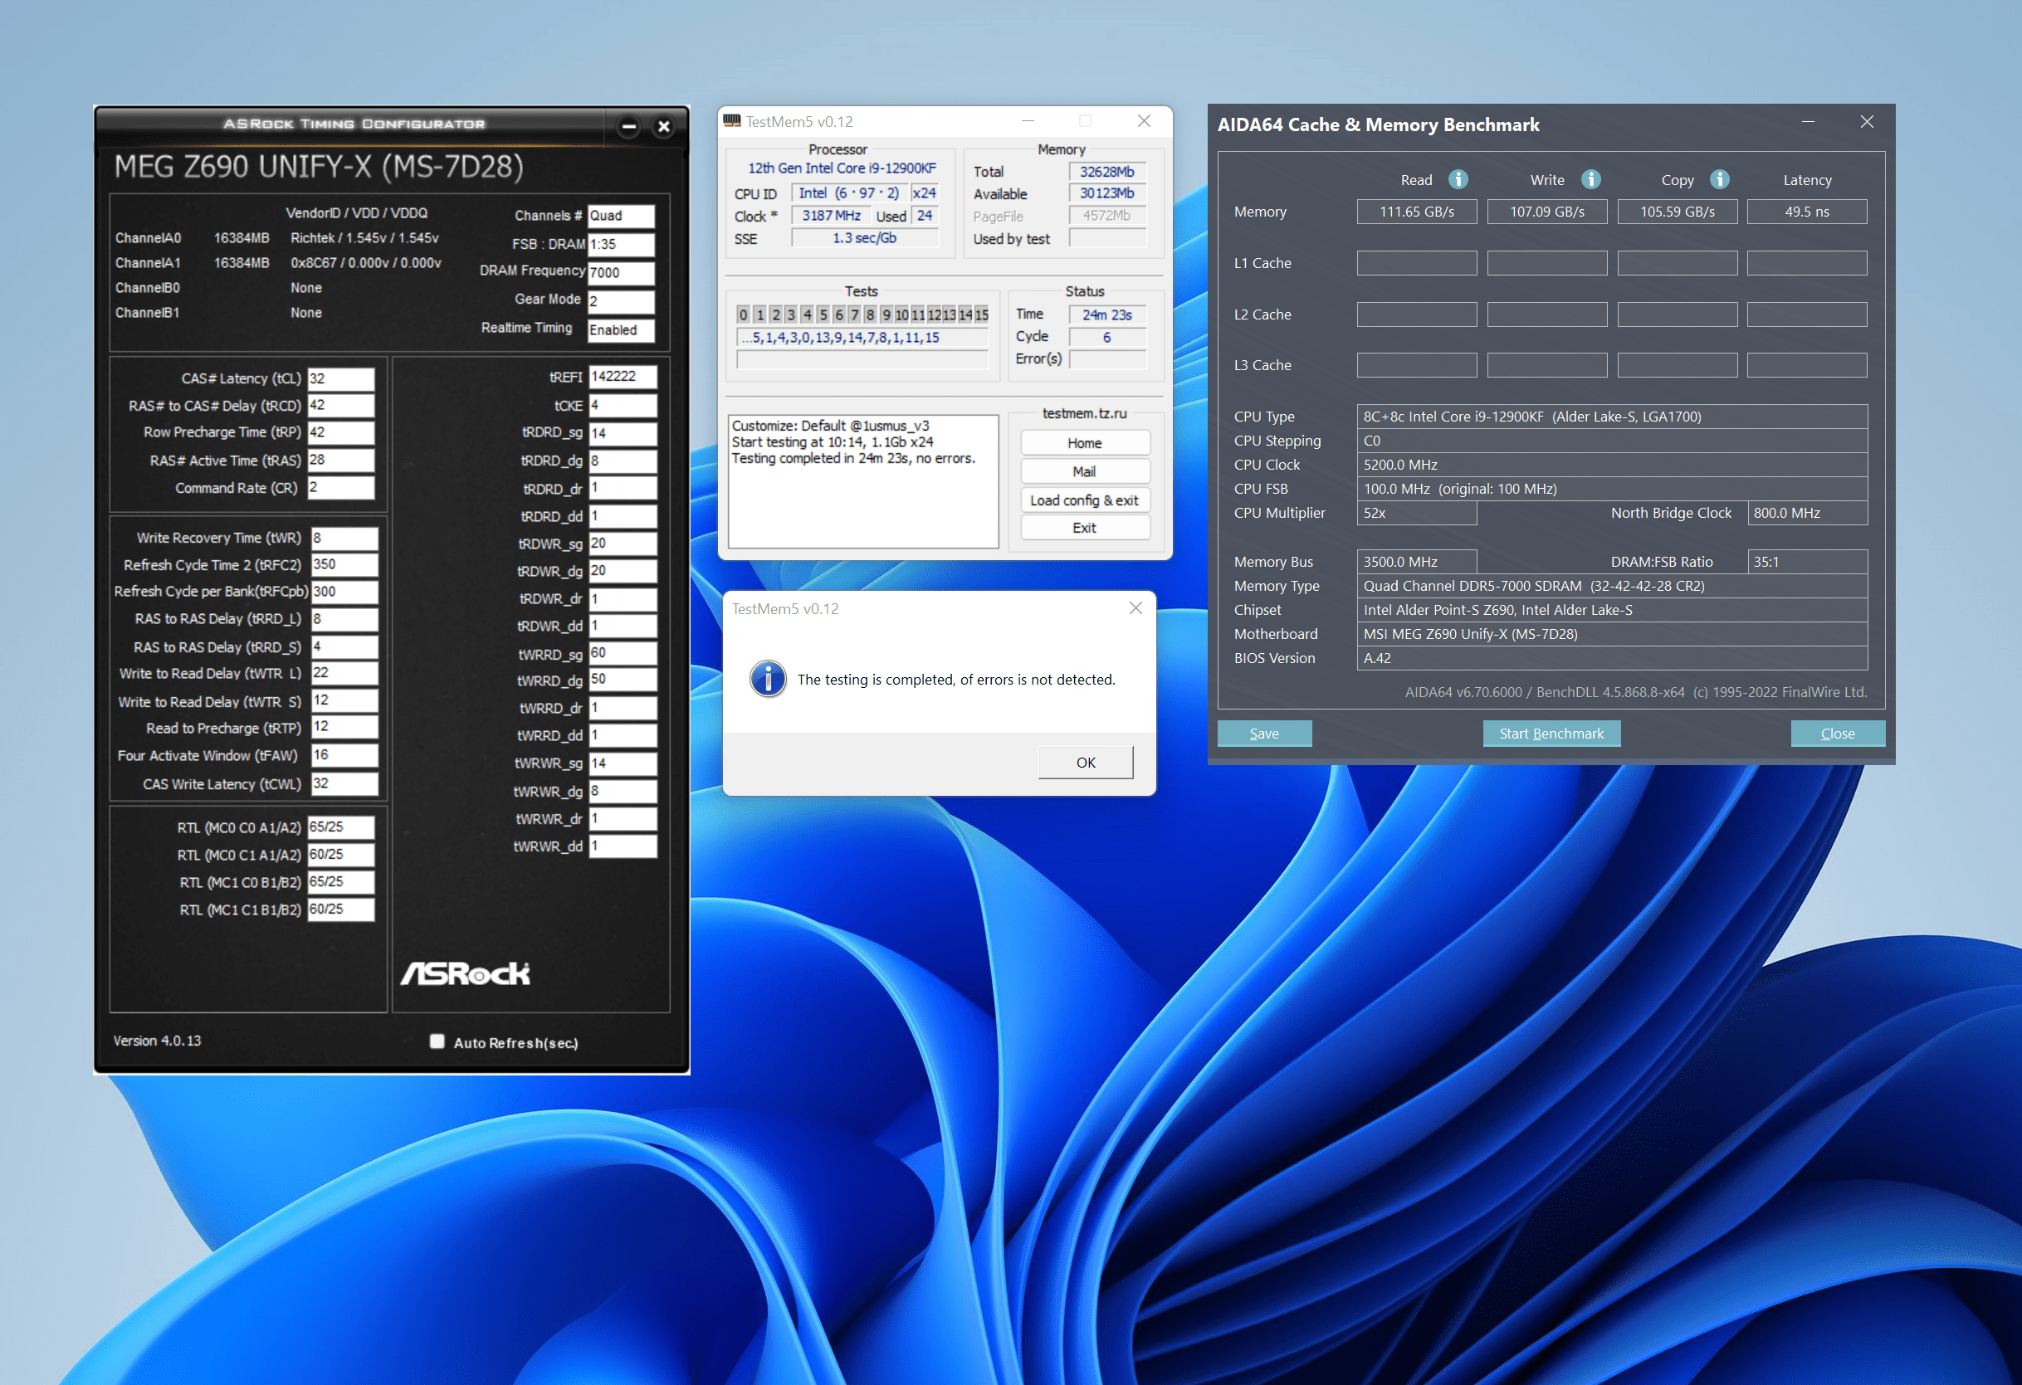
Task: Close the ASRock Timing Configurator window
Action: [x=664, y=127]
